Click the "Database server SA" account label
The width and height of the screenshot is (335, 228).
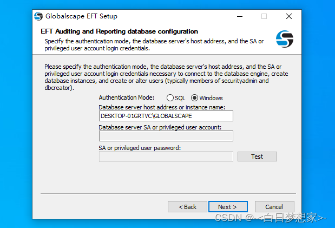pyautogui.click(x=160, y=127)
